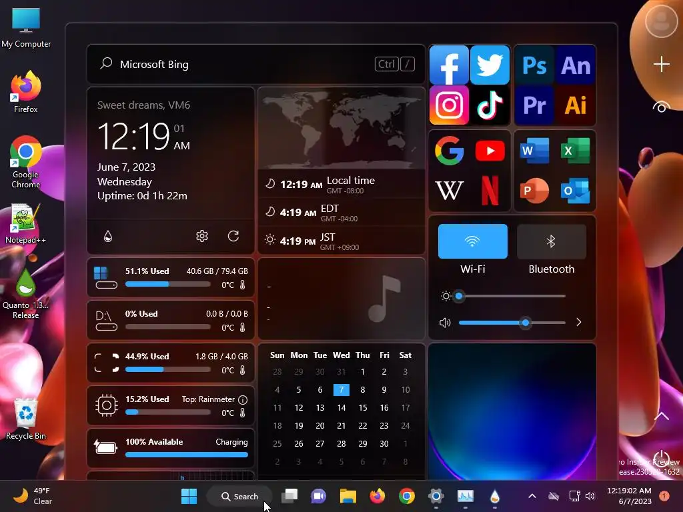
Task: Select June 30 on the calendar
Action: pos(384,443)
